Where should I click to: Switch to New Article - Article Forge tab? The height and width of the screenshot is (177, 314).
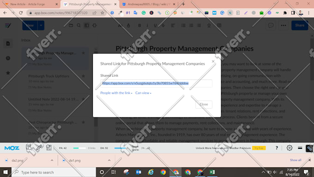tap(30, 4)
